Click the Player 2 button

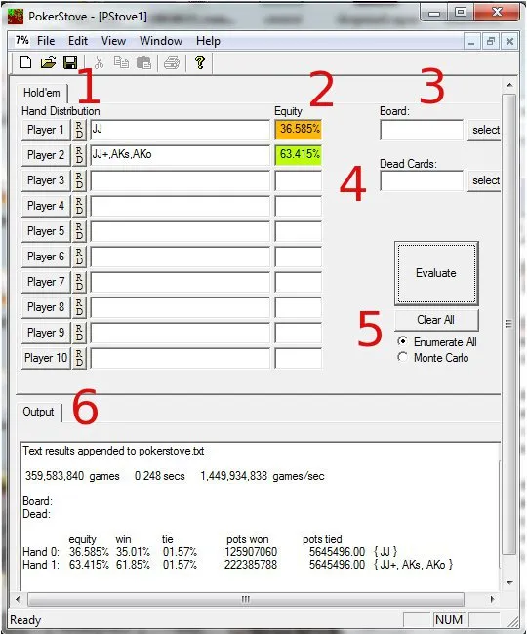pyautogui.click(x=46, y=155)
